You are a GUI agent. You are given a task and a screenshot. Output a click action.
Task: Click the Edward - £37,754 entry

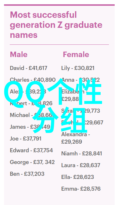click(x=31, y=150)
